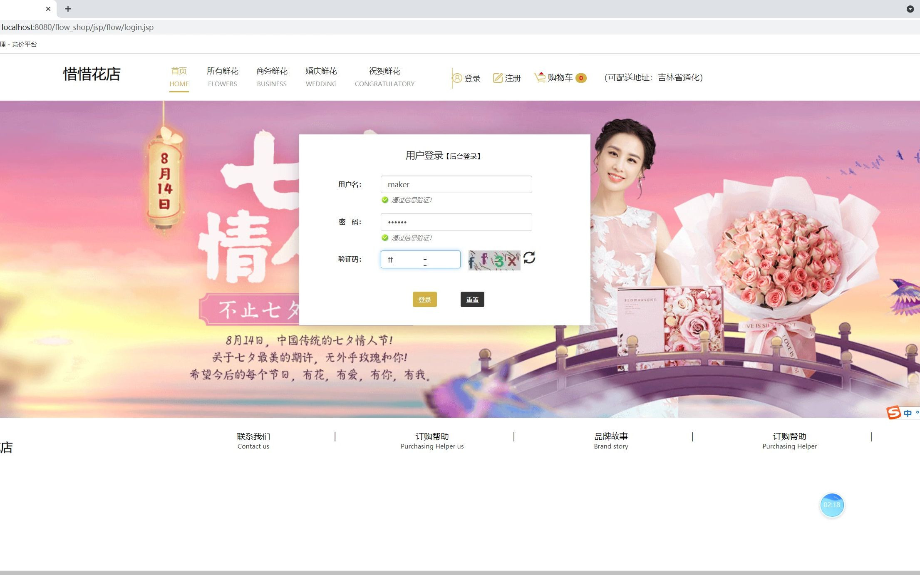Expand the 商务鲜花 BUSINESS dropdown
This screenshot has height=575, width=920.
coord(272,76)
